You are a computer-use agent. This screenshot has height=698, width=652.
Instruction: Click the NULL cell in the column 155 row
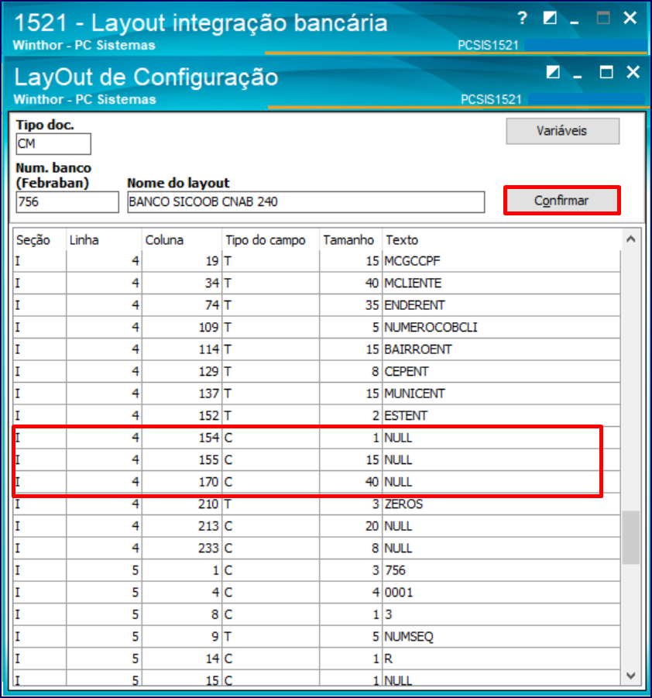point(501,460)
